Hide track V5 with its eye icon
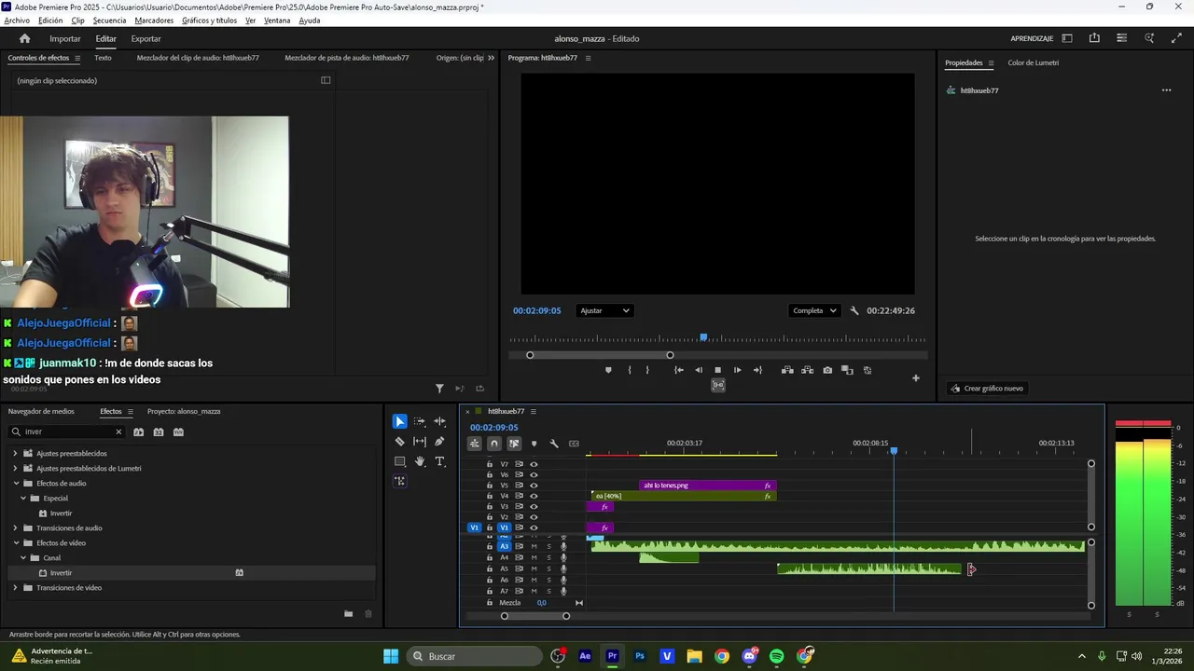1194x671 pixels. point(535,486)
